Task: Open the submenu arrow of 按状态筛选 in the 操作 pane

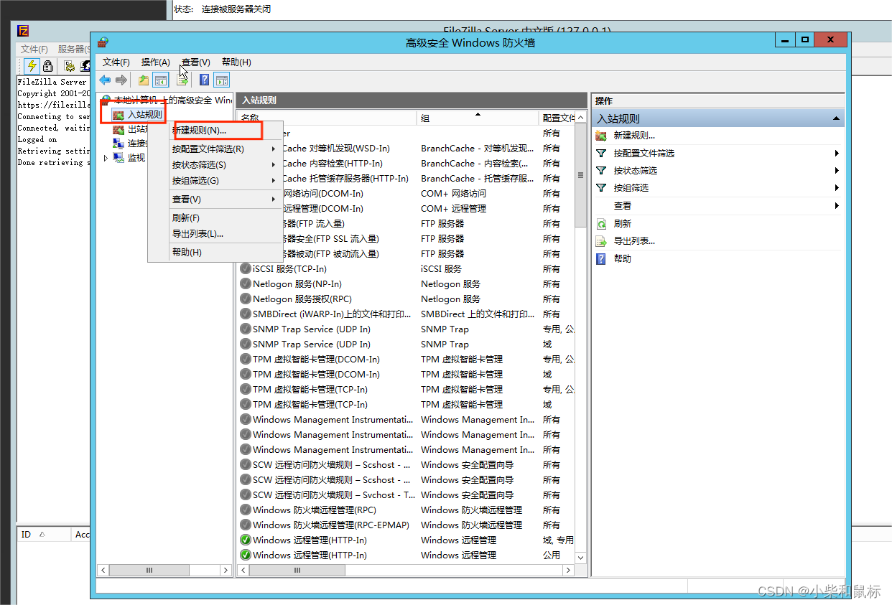Action: point(837,171)
